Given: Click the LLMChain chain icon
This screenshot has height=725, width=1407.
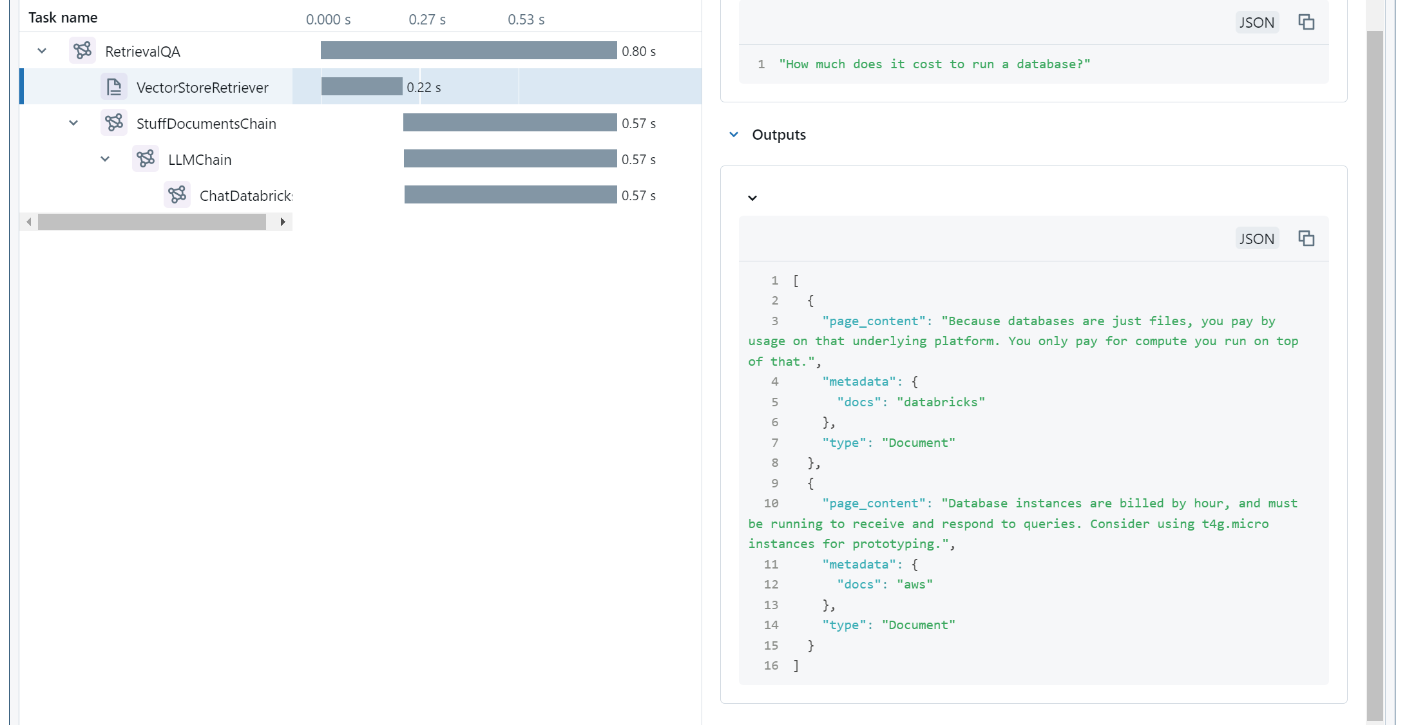Looking at the screenshot, I should pos(146,159).
